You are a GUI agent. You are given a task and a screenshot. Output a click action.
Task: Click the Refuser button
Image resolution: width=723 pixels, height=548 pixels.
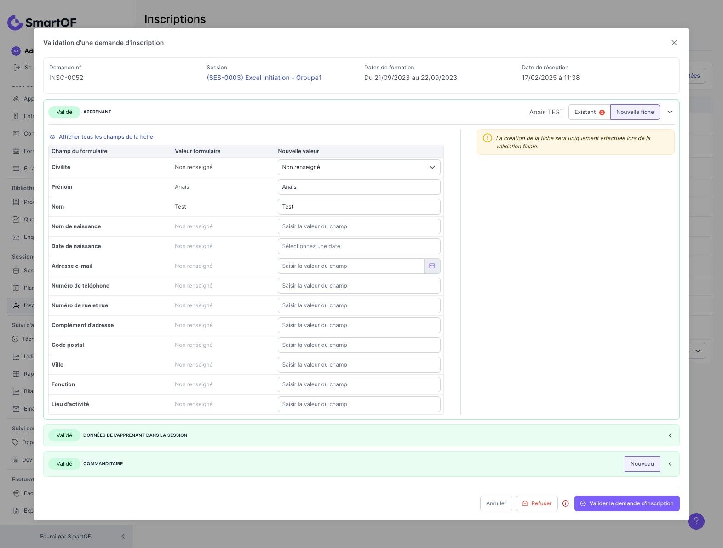click(x=537, y=503)
